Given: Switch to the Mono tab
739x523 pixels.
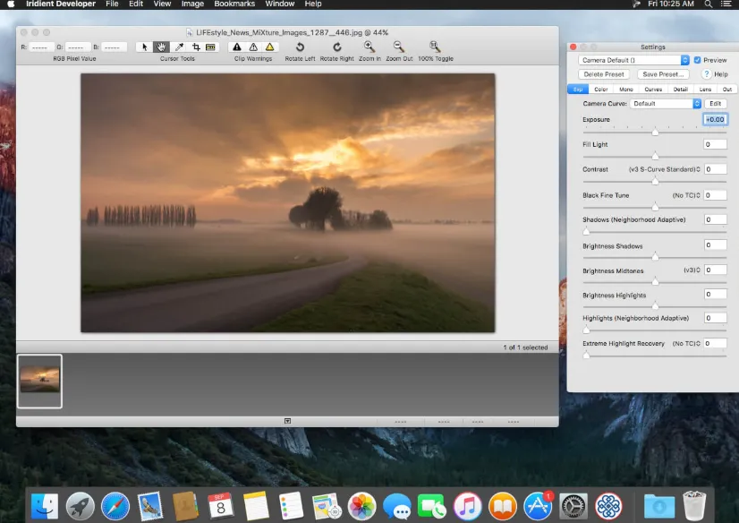Looking at the screenshot, I should pos(626,90).
